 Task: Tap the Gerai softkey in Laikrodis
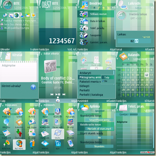coord(119,49)
